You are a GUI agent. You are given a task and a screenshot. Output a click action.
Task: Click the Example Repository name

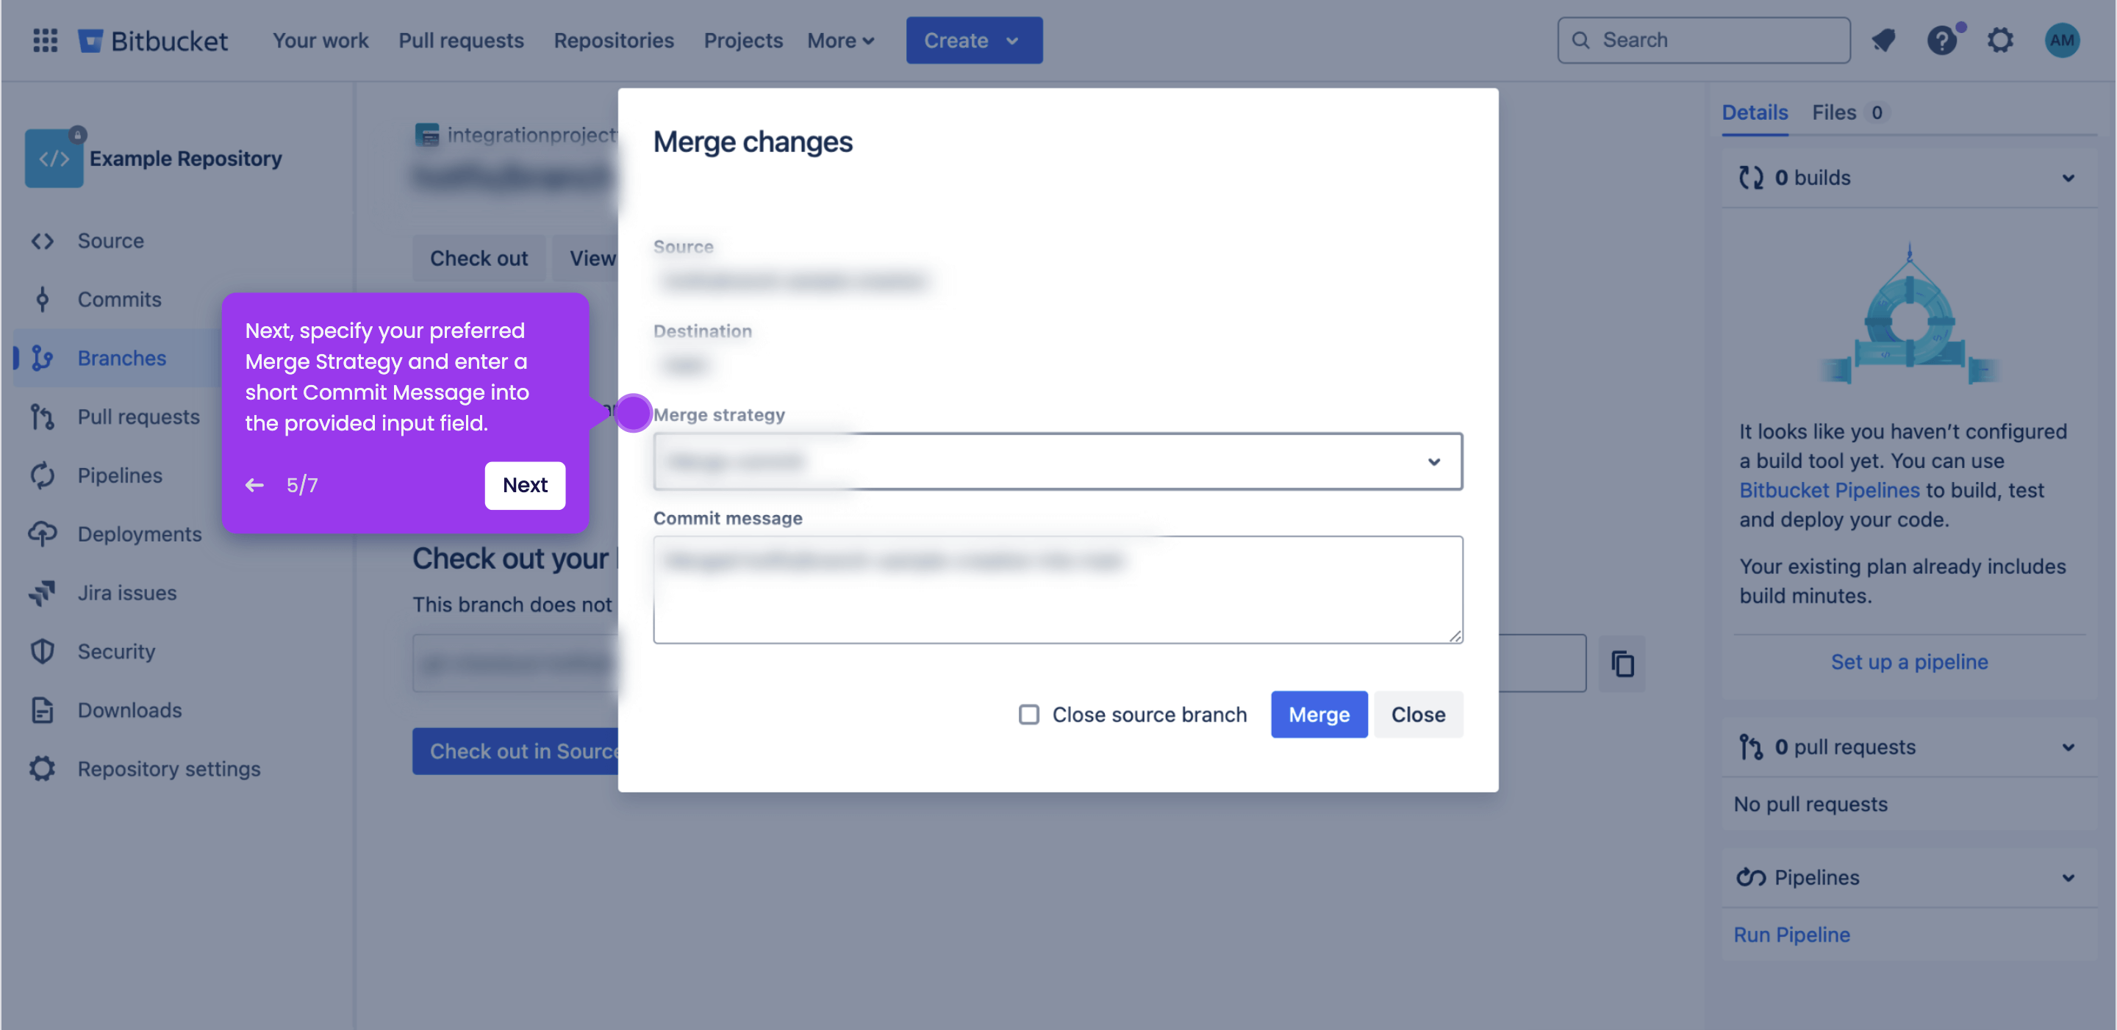click(x=186, y=158)
